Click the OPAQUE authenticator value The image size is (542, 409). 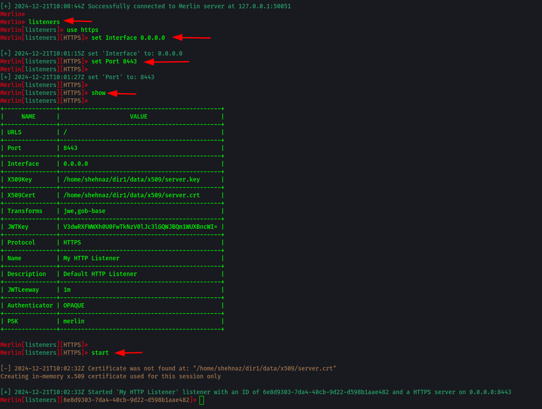point(74,305)
